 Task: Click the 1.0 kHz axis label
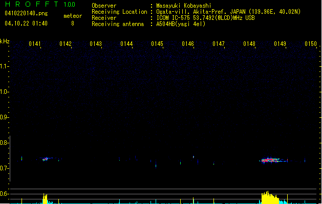pos(4,92)
